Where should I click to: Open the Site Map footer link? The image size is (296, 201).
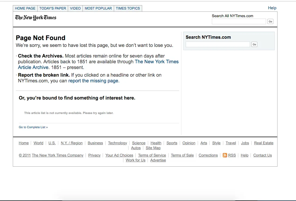click(153, 148)
